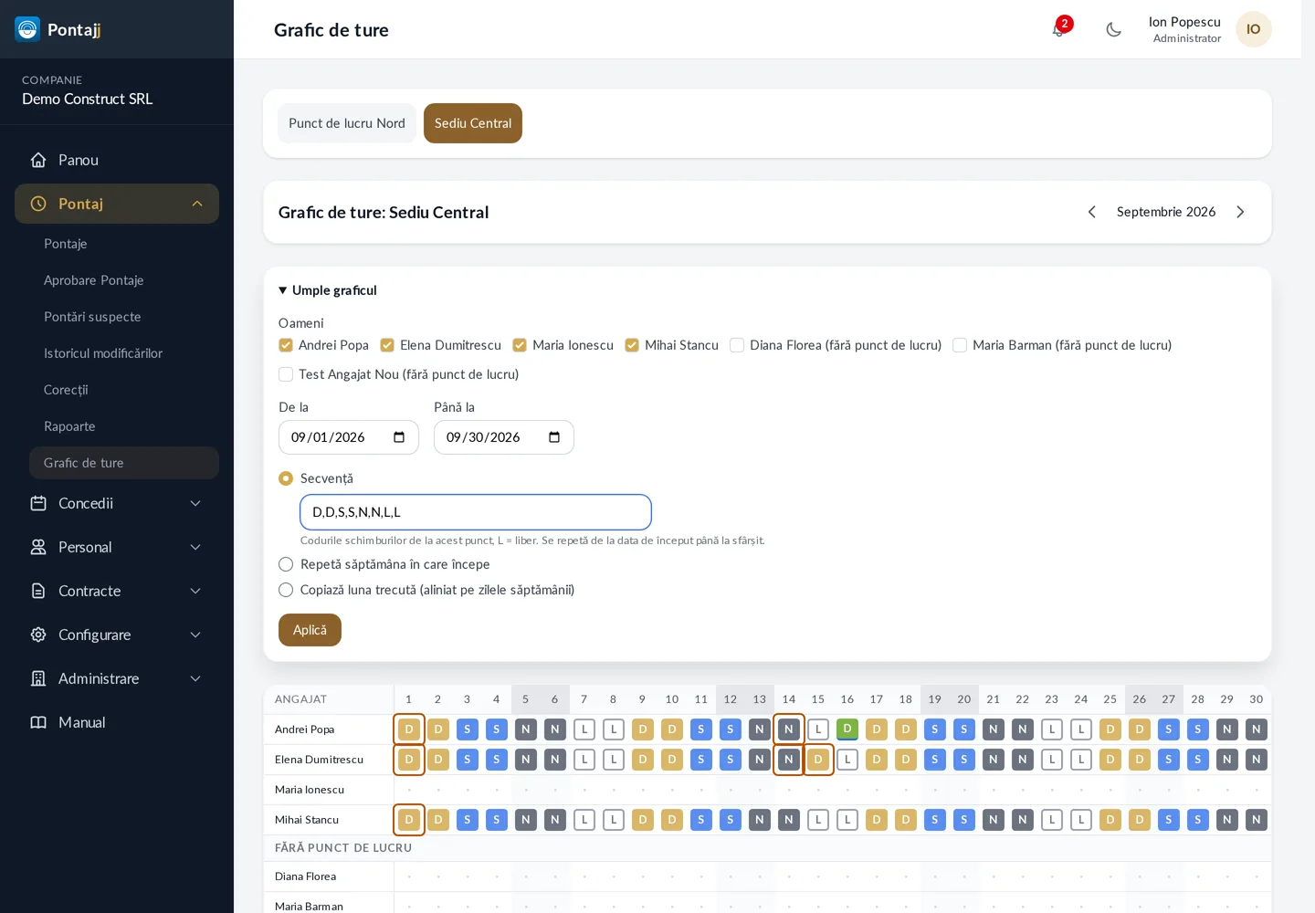Click the Aplică button
This screenshot has width=1315, height=913.
tap(310, 630)
